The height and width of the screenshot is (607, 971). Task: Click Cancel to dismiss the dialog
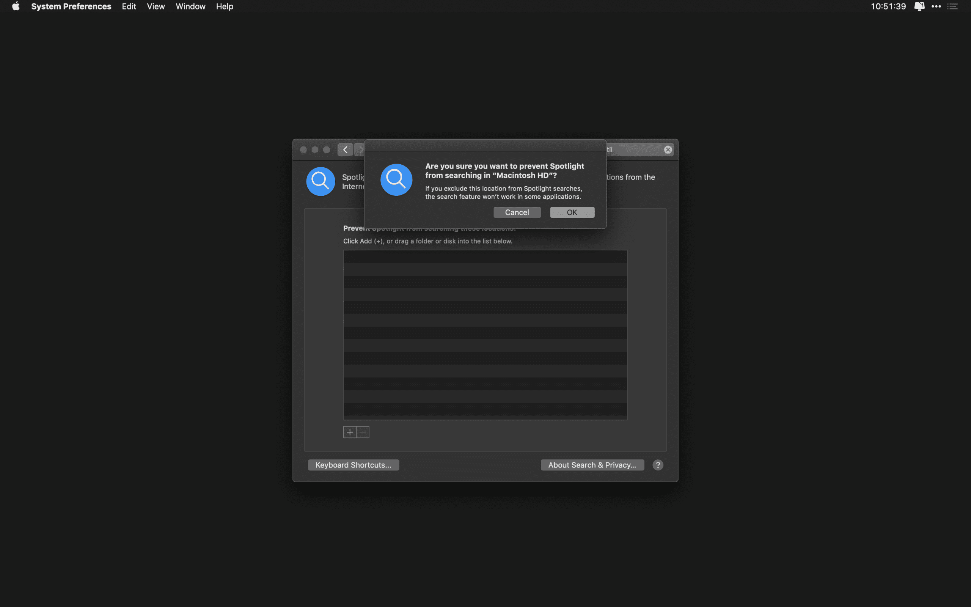[x=517, y=212]
